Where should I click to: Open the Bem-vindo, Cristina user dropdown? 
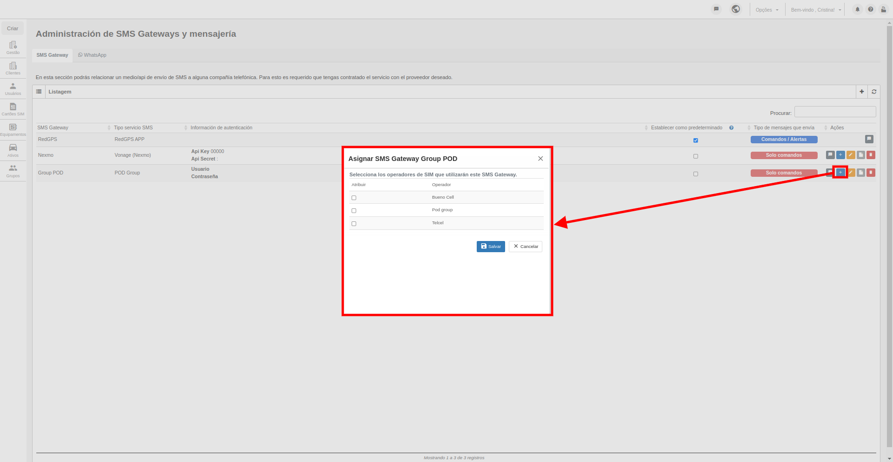click(x=816, y=10)
